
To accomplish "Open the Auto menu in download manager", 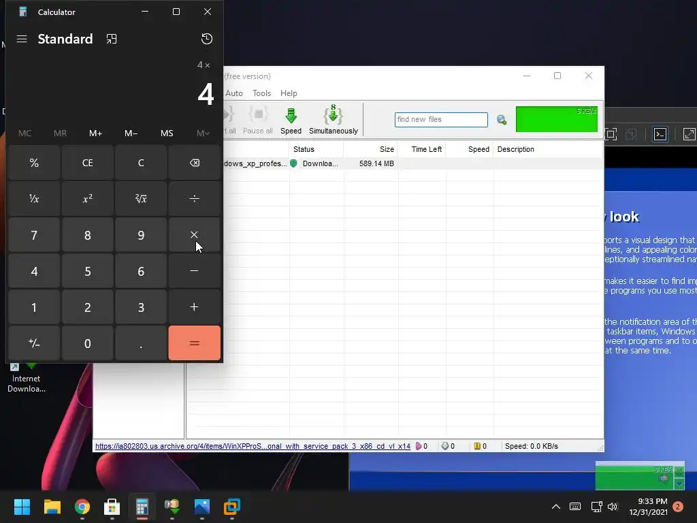I will click(234, 93).
